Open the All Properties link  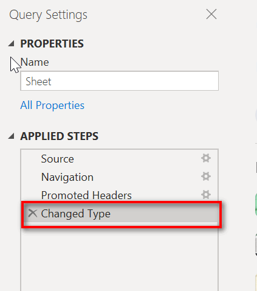[x=52, y=105]
